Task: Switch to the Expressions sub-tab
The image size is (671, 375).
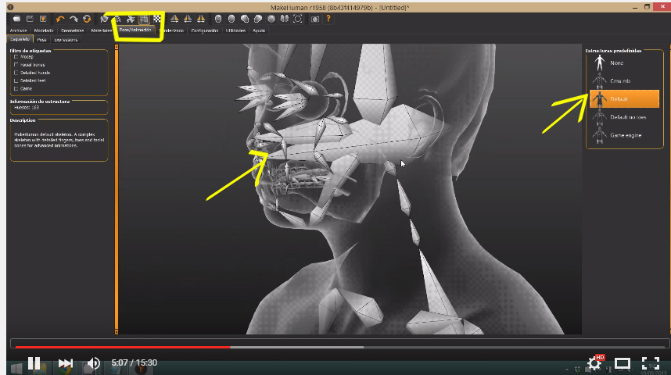Action: [x=66, y=39]
